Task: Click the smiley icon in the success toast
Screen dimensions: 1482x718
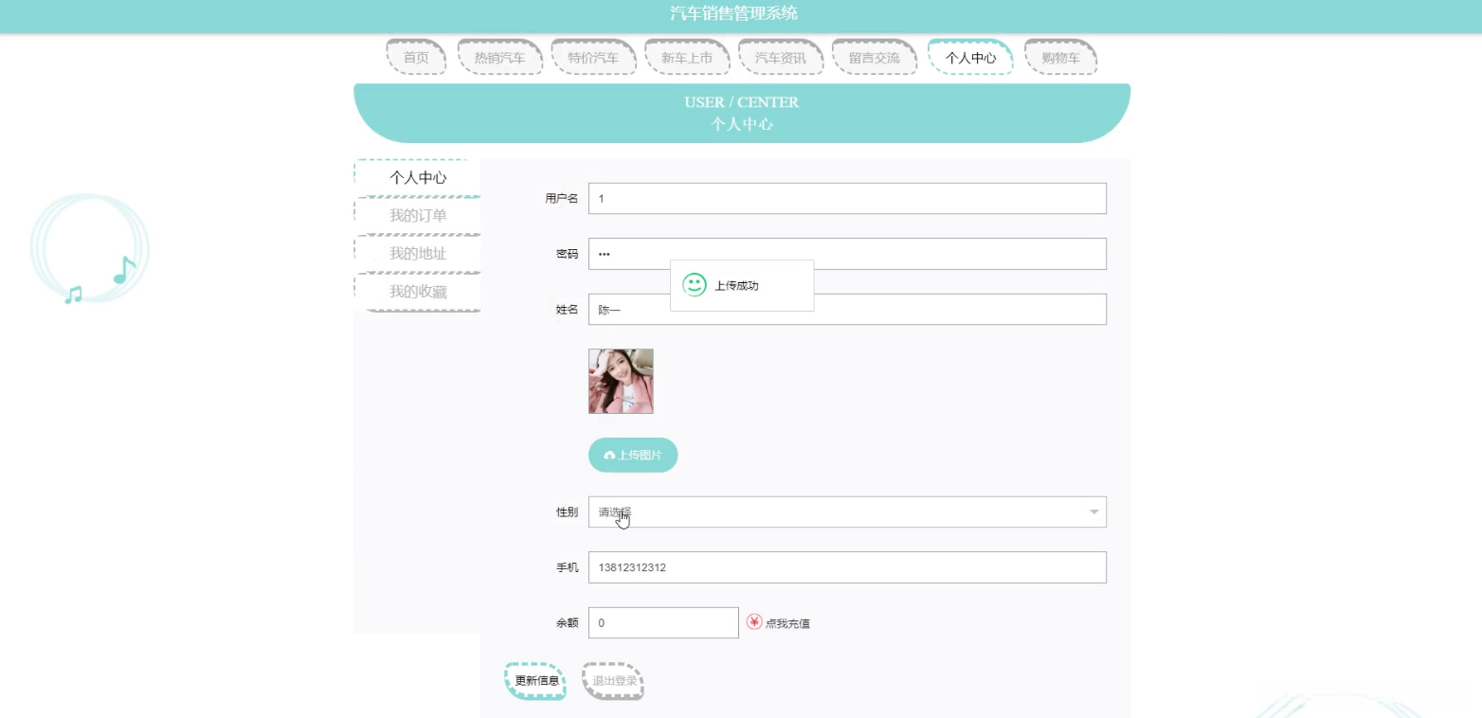Action: click(695, 285)
